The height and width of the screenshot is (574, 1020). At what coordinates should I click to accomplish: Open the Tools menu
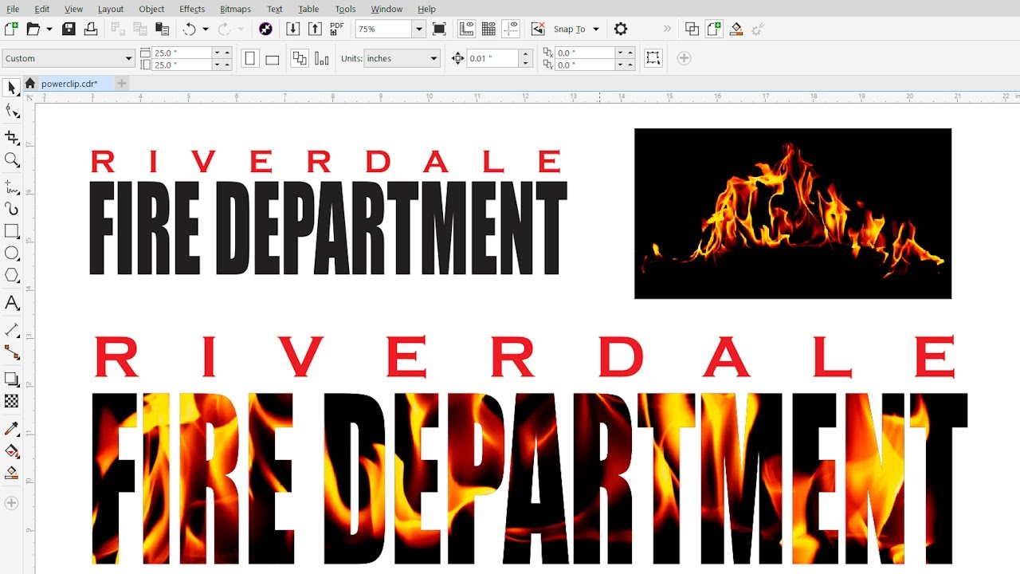[x=345, y=9]
